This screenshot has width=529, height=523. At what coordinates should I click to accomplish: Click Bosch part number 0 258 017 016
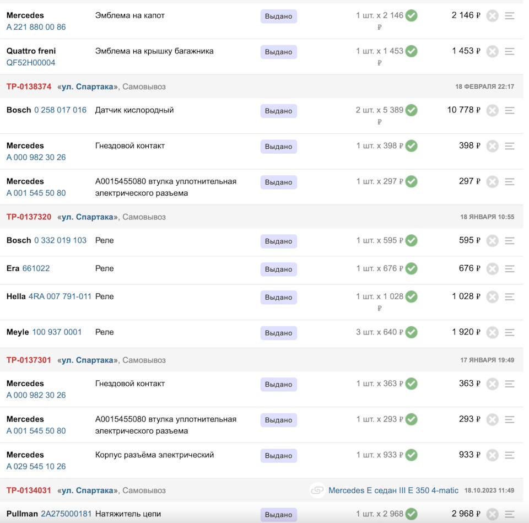pyautogui.click(x=60, y=110)
